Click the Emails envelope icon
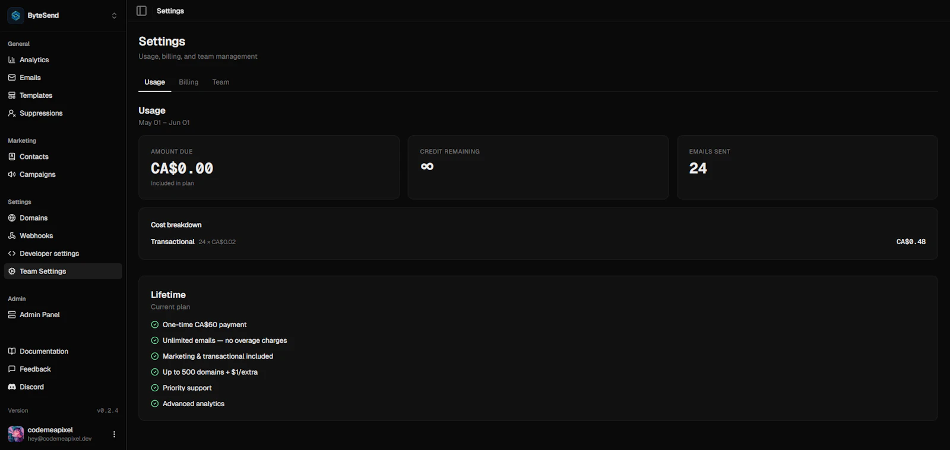Viewport: 950px width, 450px height. tap(12, 78)
